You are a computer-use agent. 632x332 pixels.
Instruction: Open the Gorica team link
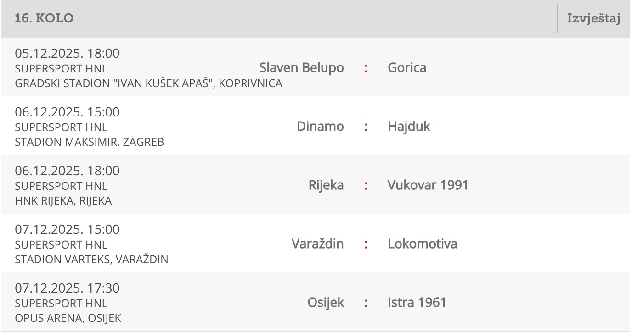pos(407,68)
